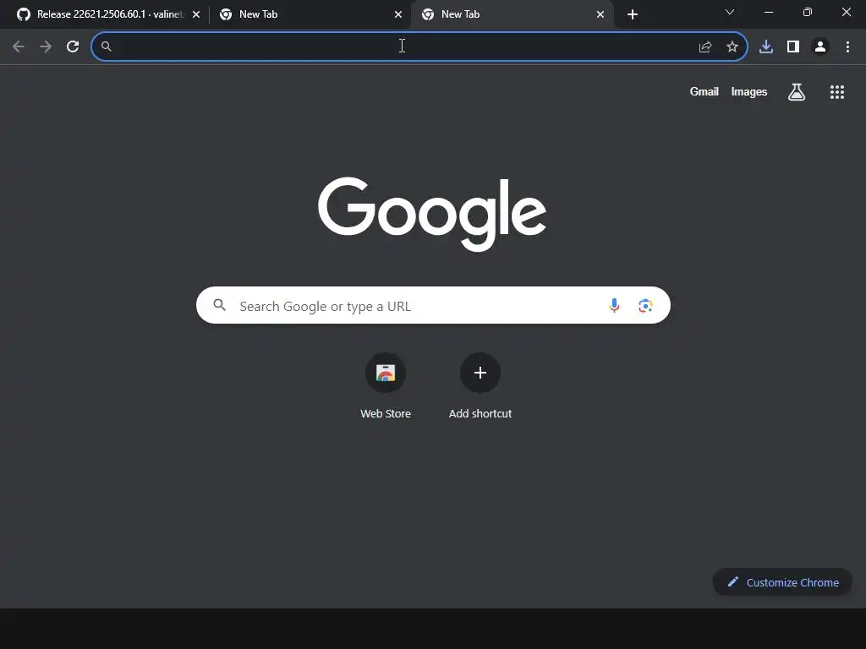Expand the tab search dropdown chevron
The height and width of the screenshot is (649, 866).
point(730,12)
